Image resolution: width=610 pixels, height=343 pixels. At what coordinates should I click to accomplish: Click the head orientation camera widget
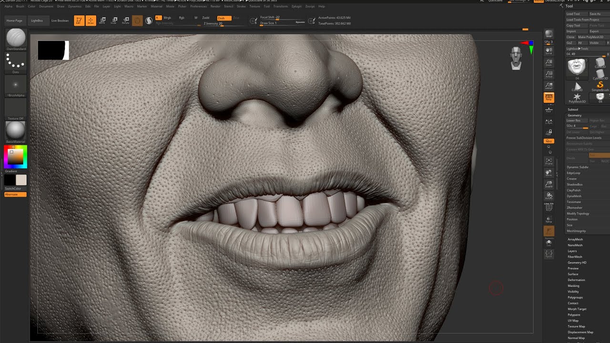click(x=516, y=58)
